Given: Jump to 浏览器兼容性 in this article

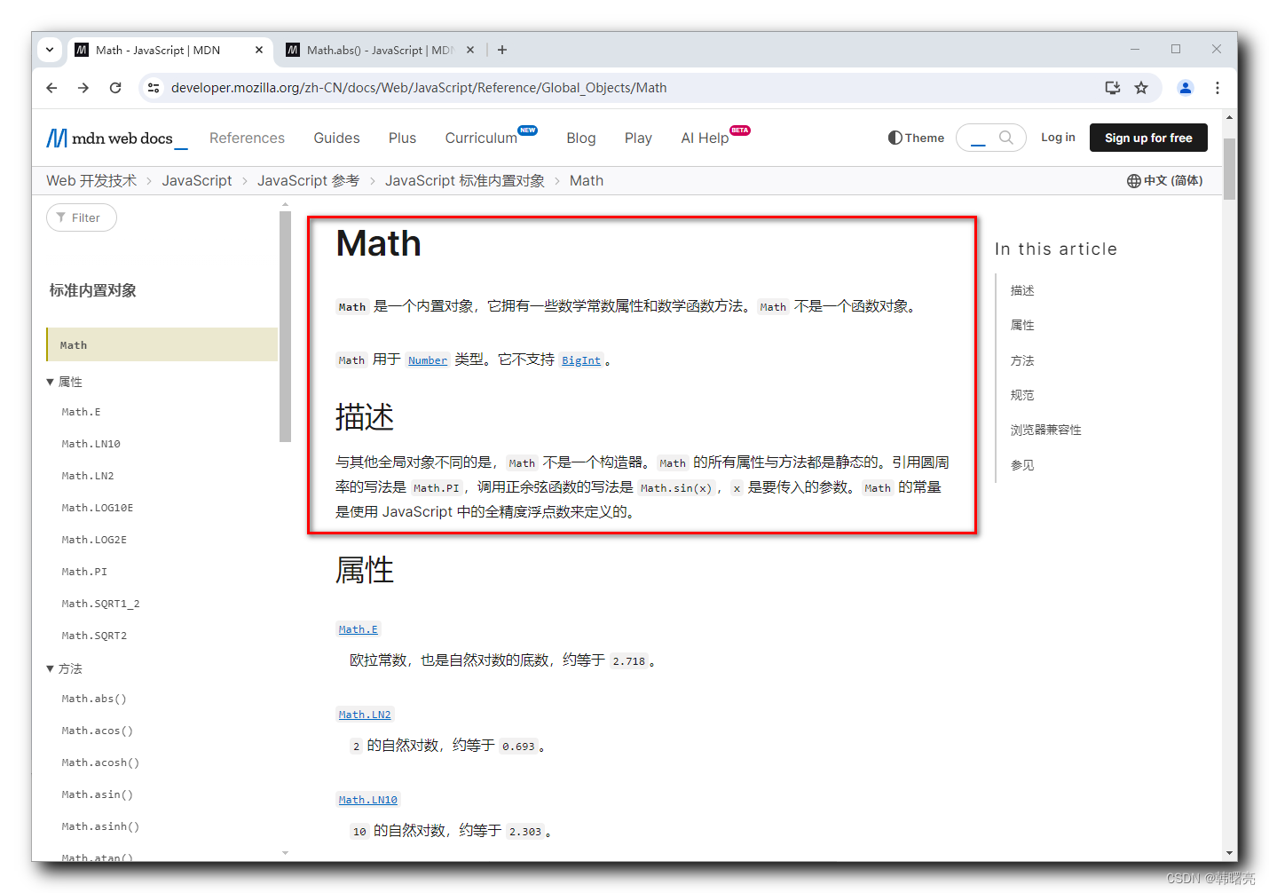Looking at the screenshot, I should click(1045, 430).
